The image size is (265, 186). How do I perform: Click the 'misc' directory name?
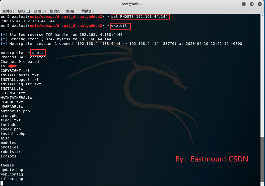5,138
